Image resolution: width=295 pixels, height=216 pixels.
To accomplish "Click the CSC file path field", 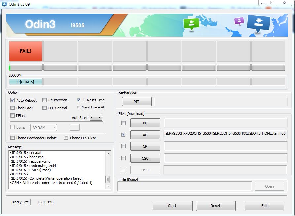I will 226,158.
